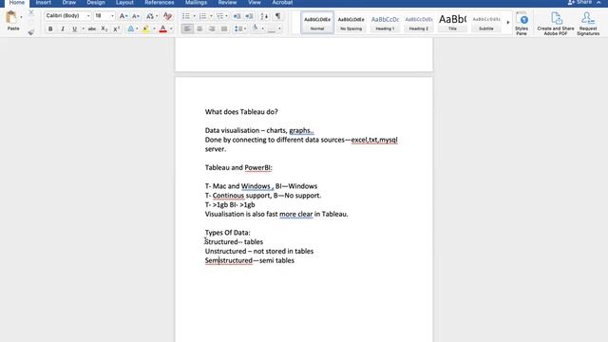
Task: Expand the styles gallery arrow
Action: (508, 23)
